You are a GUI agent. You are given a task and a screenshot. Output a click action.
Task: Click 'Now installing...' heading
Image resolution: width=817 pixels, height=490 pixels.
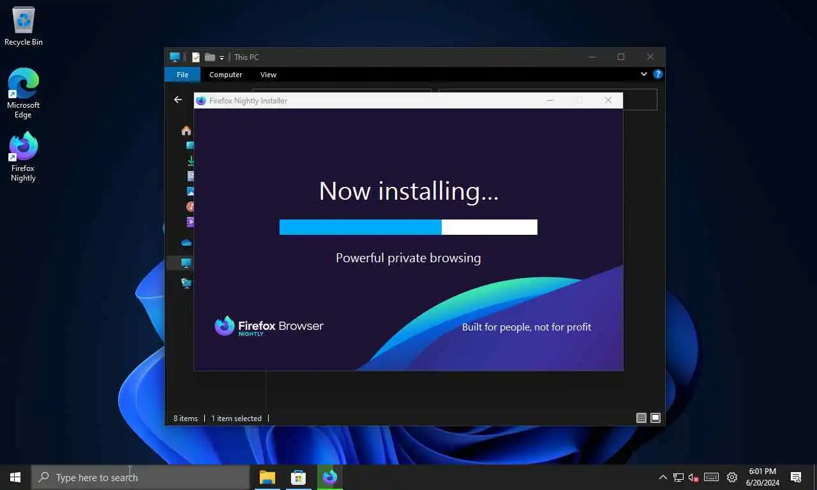(408, 191)
